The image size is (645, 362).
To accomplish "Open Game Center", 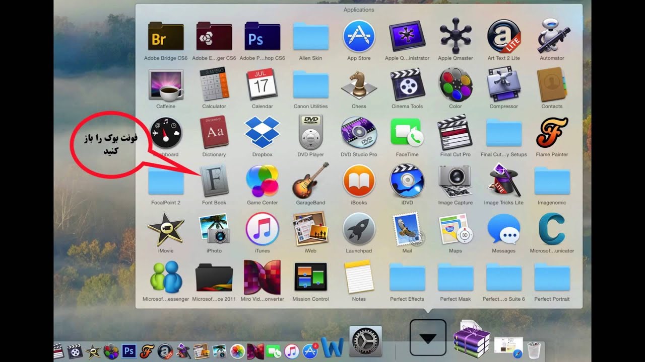I will click(263, 181).
